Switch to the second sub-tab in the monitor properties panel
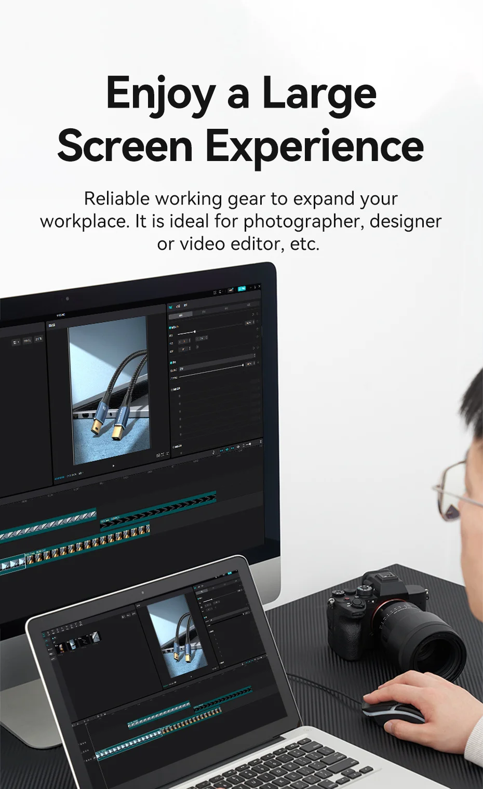Screen dimensions: 483x789 204,312
